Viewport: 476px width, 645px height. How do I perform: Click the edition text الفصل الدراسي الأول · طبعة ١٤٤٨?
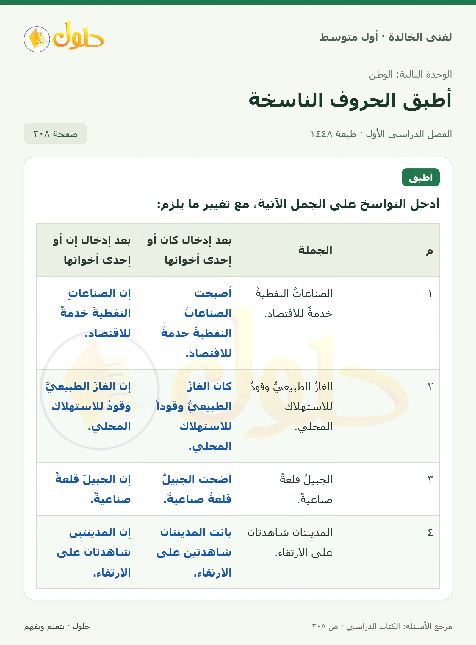pos(381,134)
